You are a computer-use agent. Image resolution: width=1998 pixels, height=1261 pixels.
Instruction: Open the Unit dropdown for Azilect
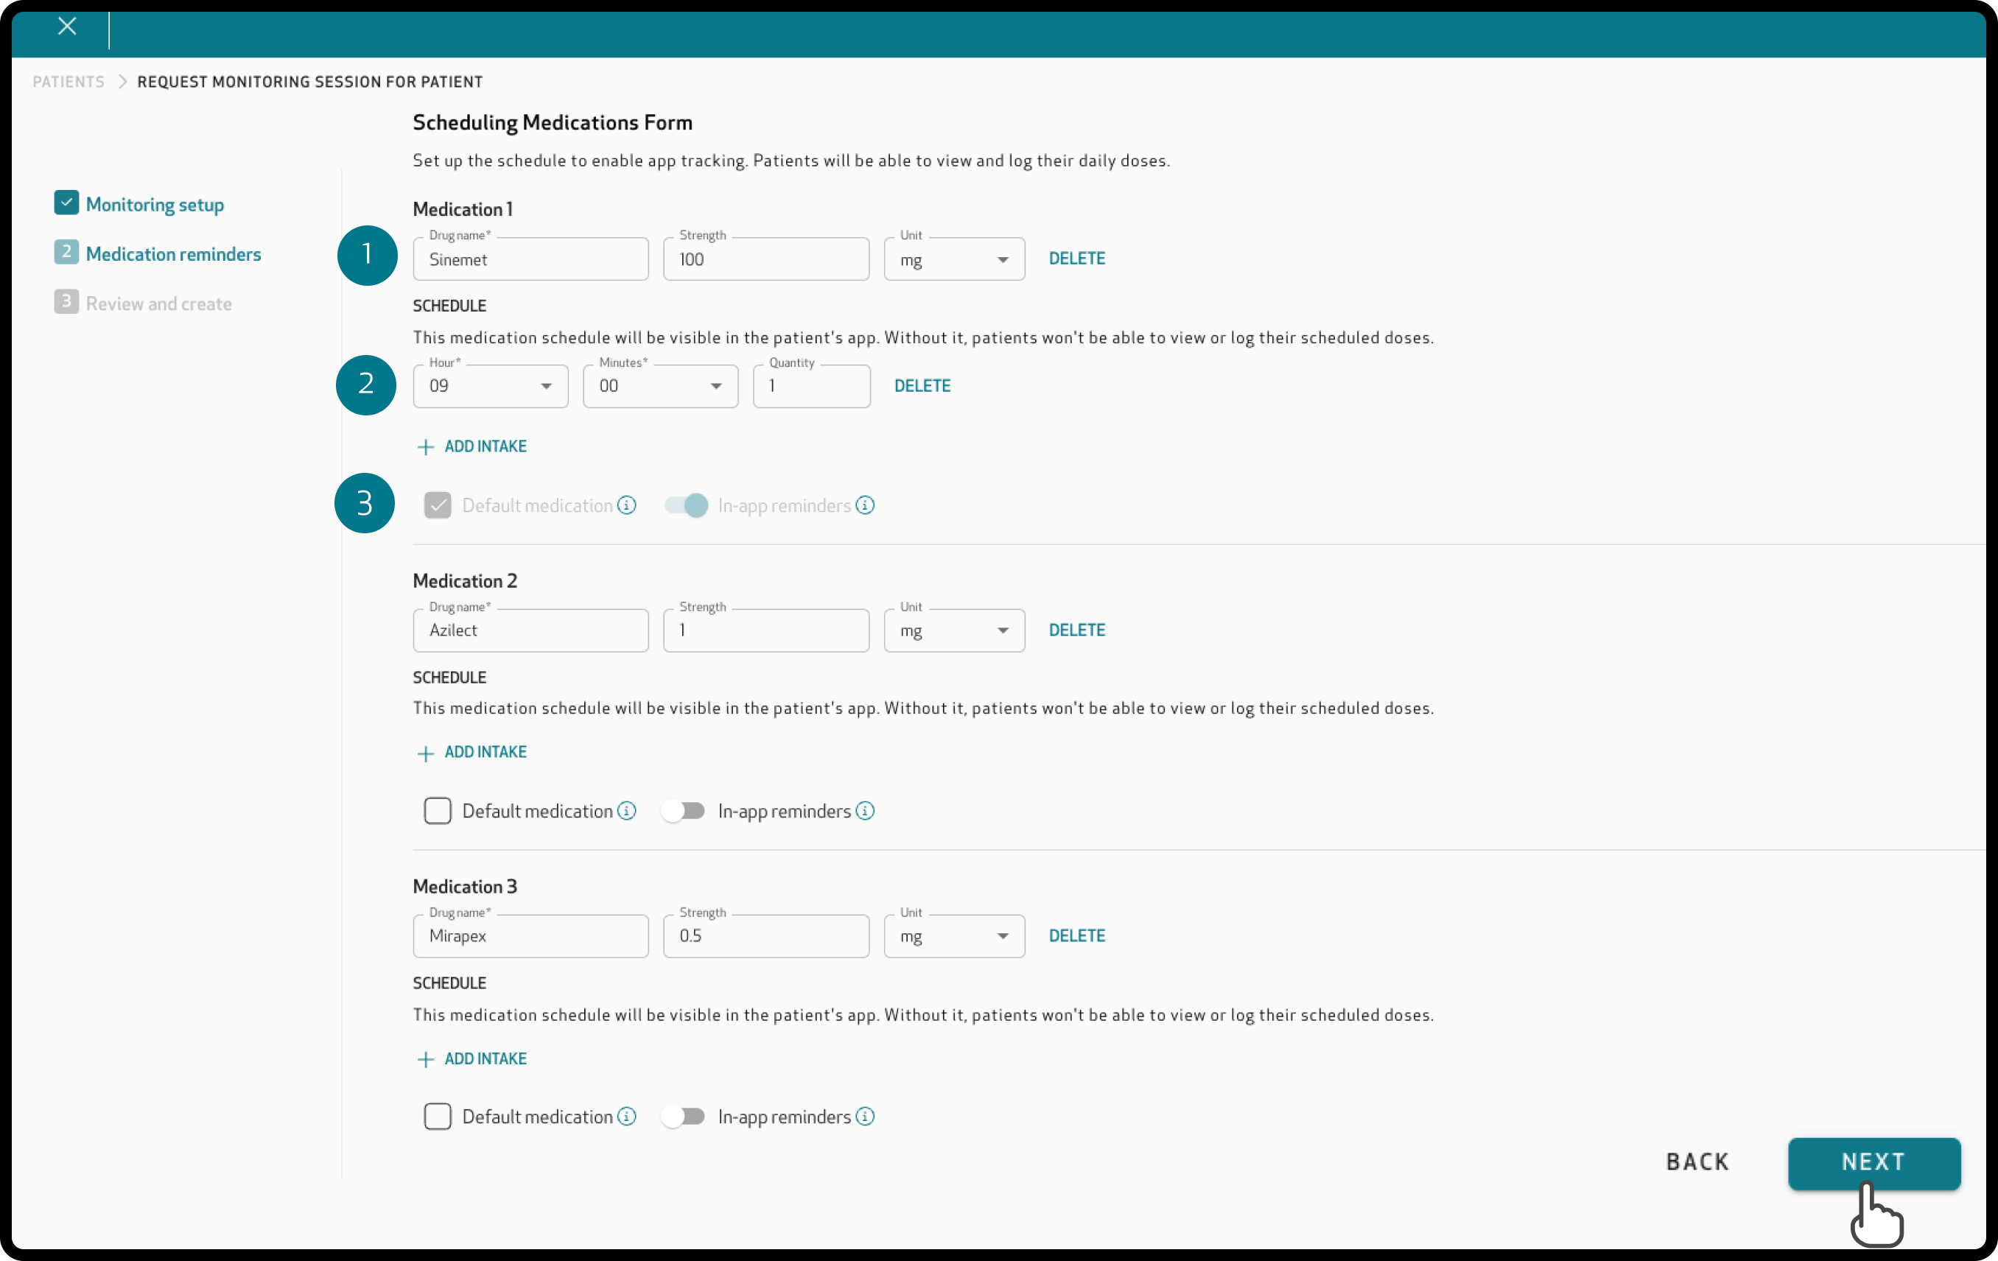coord(954,630)
